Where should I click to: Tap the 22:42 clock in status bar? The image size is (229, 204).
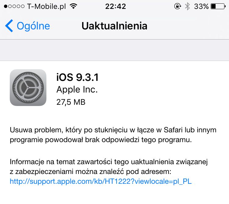click(x=115, y=6)
